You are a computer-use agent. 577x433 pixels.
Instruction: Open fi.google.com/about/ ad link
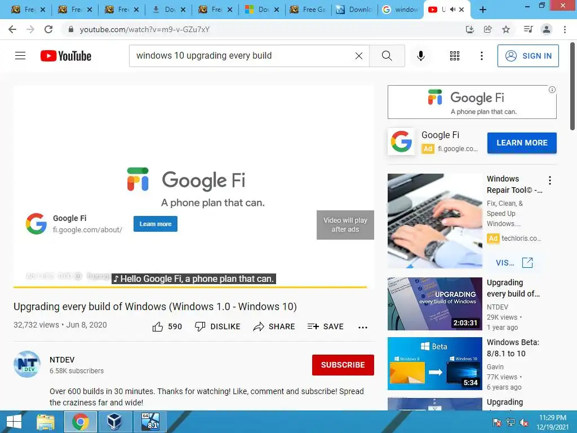point(87,230)
